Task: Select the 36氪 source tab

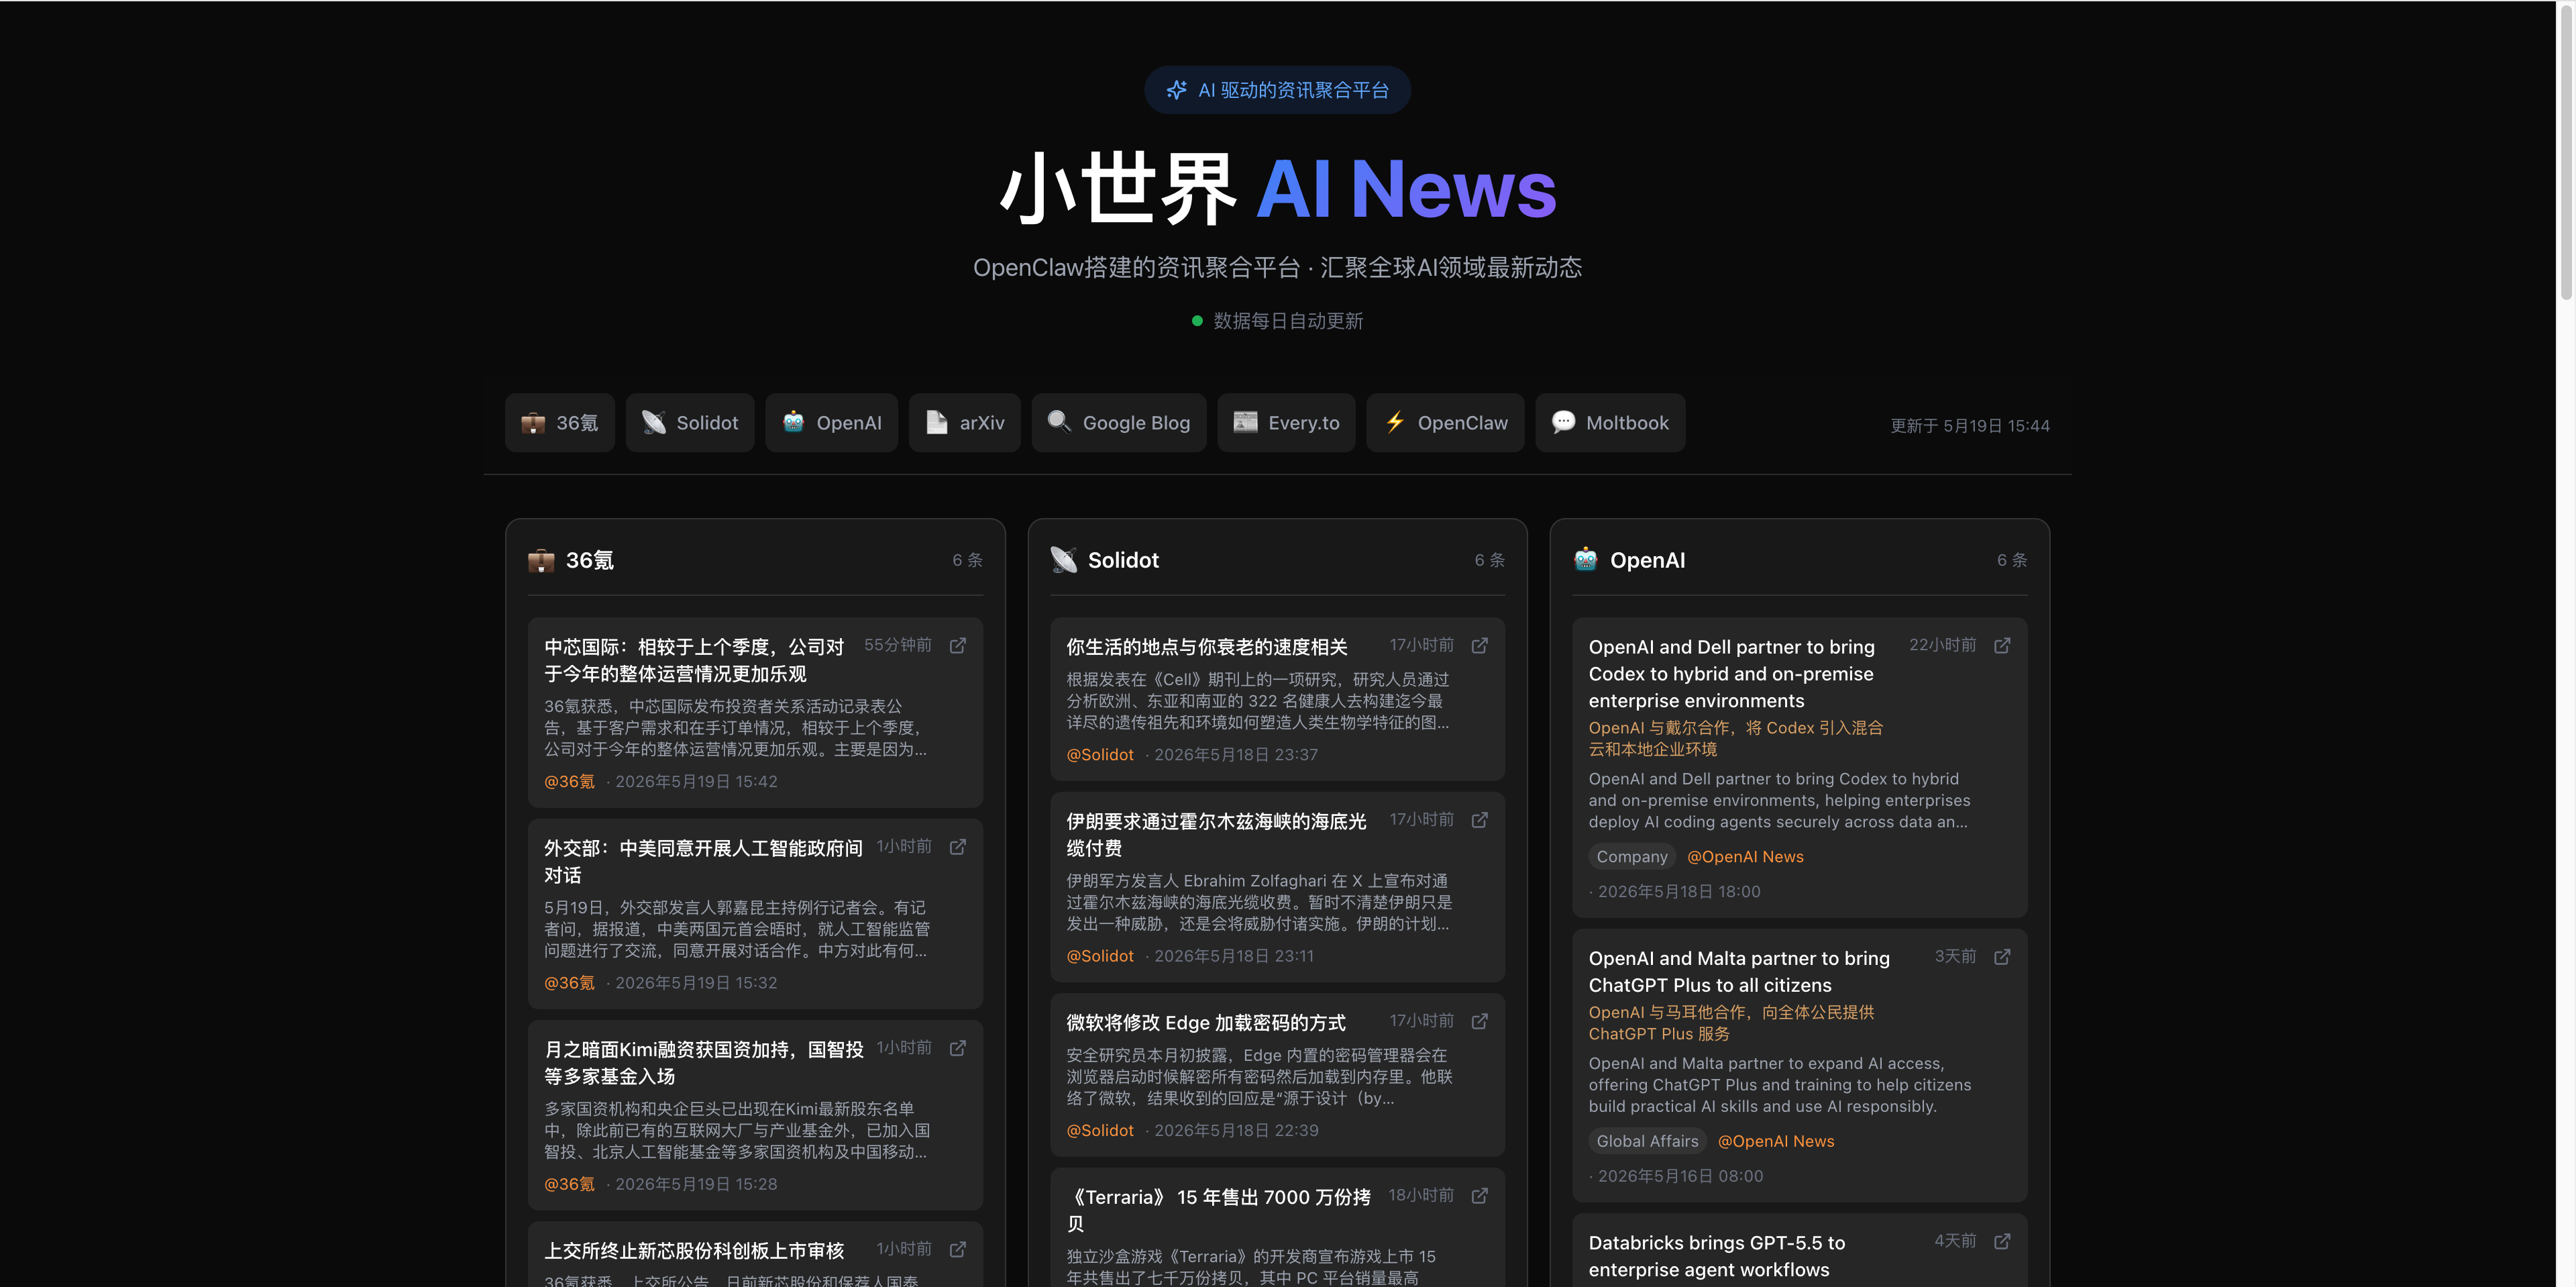Action: [x=560, y=423]
